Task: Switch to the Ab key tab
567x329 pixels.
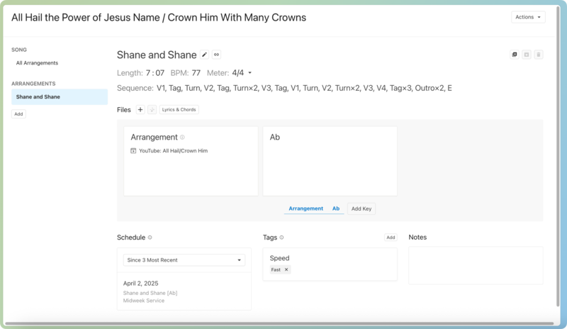Action: point(336,208)
